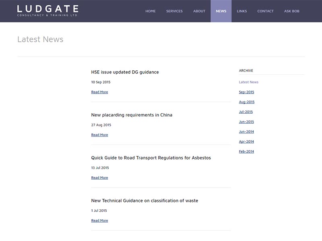Click the Ludgate Consultancy logo
This screenshot has width=322, height=241.
pos(47,11)
